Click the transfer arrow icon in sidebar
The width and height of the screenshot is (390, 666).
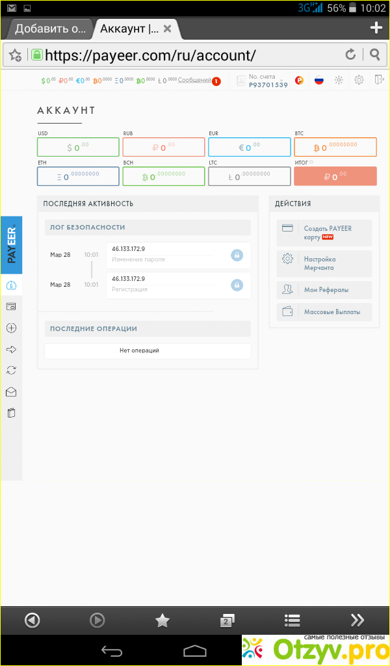(11, 349)
